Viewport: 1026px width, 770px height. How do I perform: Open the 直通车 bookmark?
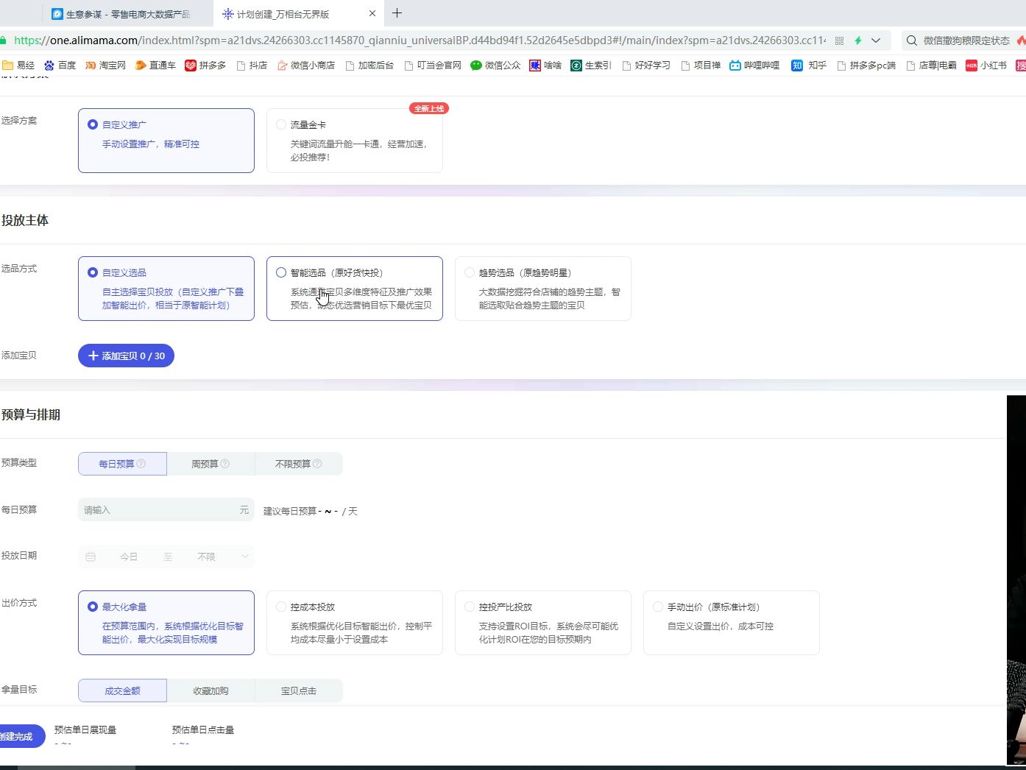155,66
